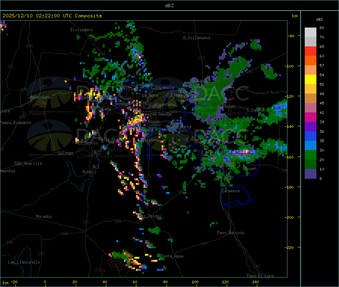Click the Salinas location label

coord(65,153)
